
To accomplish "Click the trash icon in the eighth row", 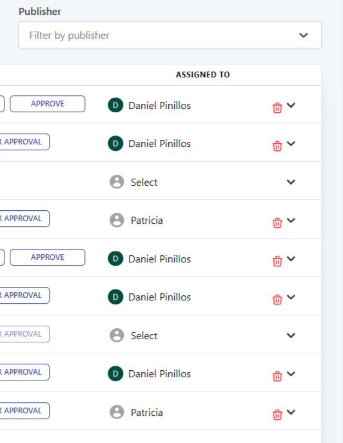I will point(277,376).
